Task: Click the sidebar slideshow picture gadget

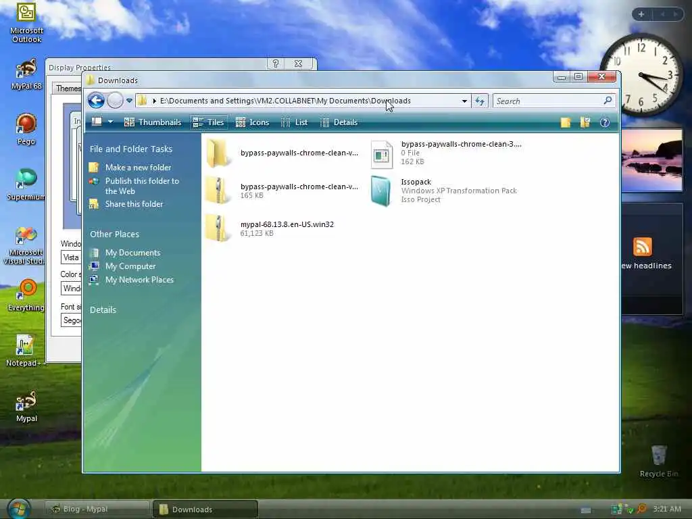Action: point(651,160)
